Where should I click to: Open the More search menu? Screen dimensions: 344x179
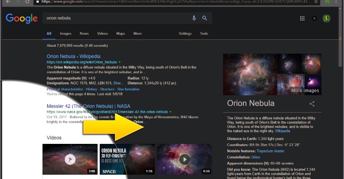pyautogui.click(x=138, y=33)
